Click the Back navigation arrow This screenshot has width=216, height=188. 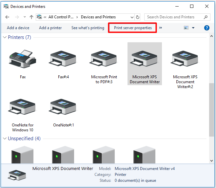(x=7, y=17)
